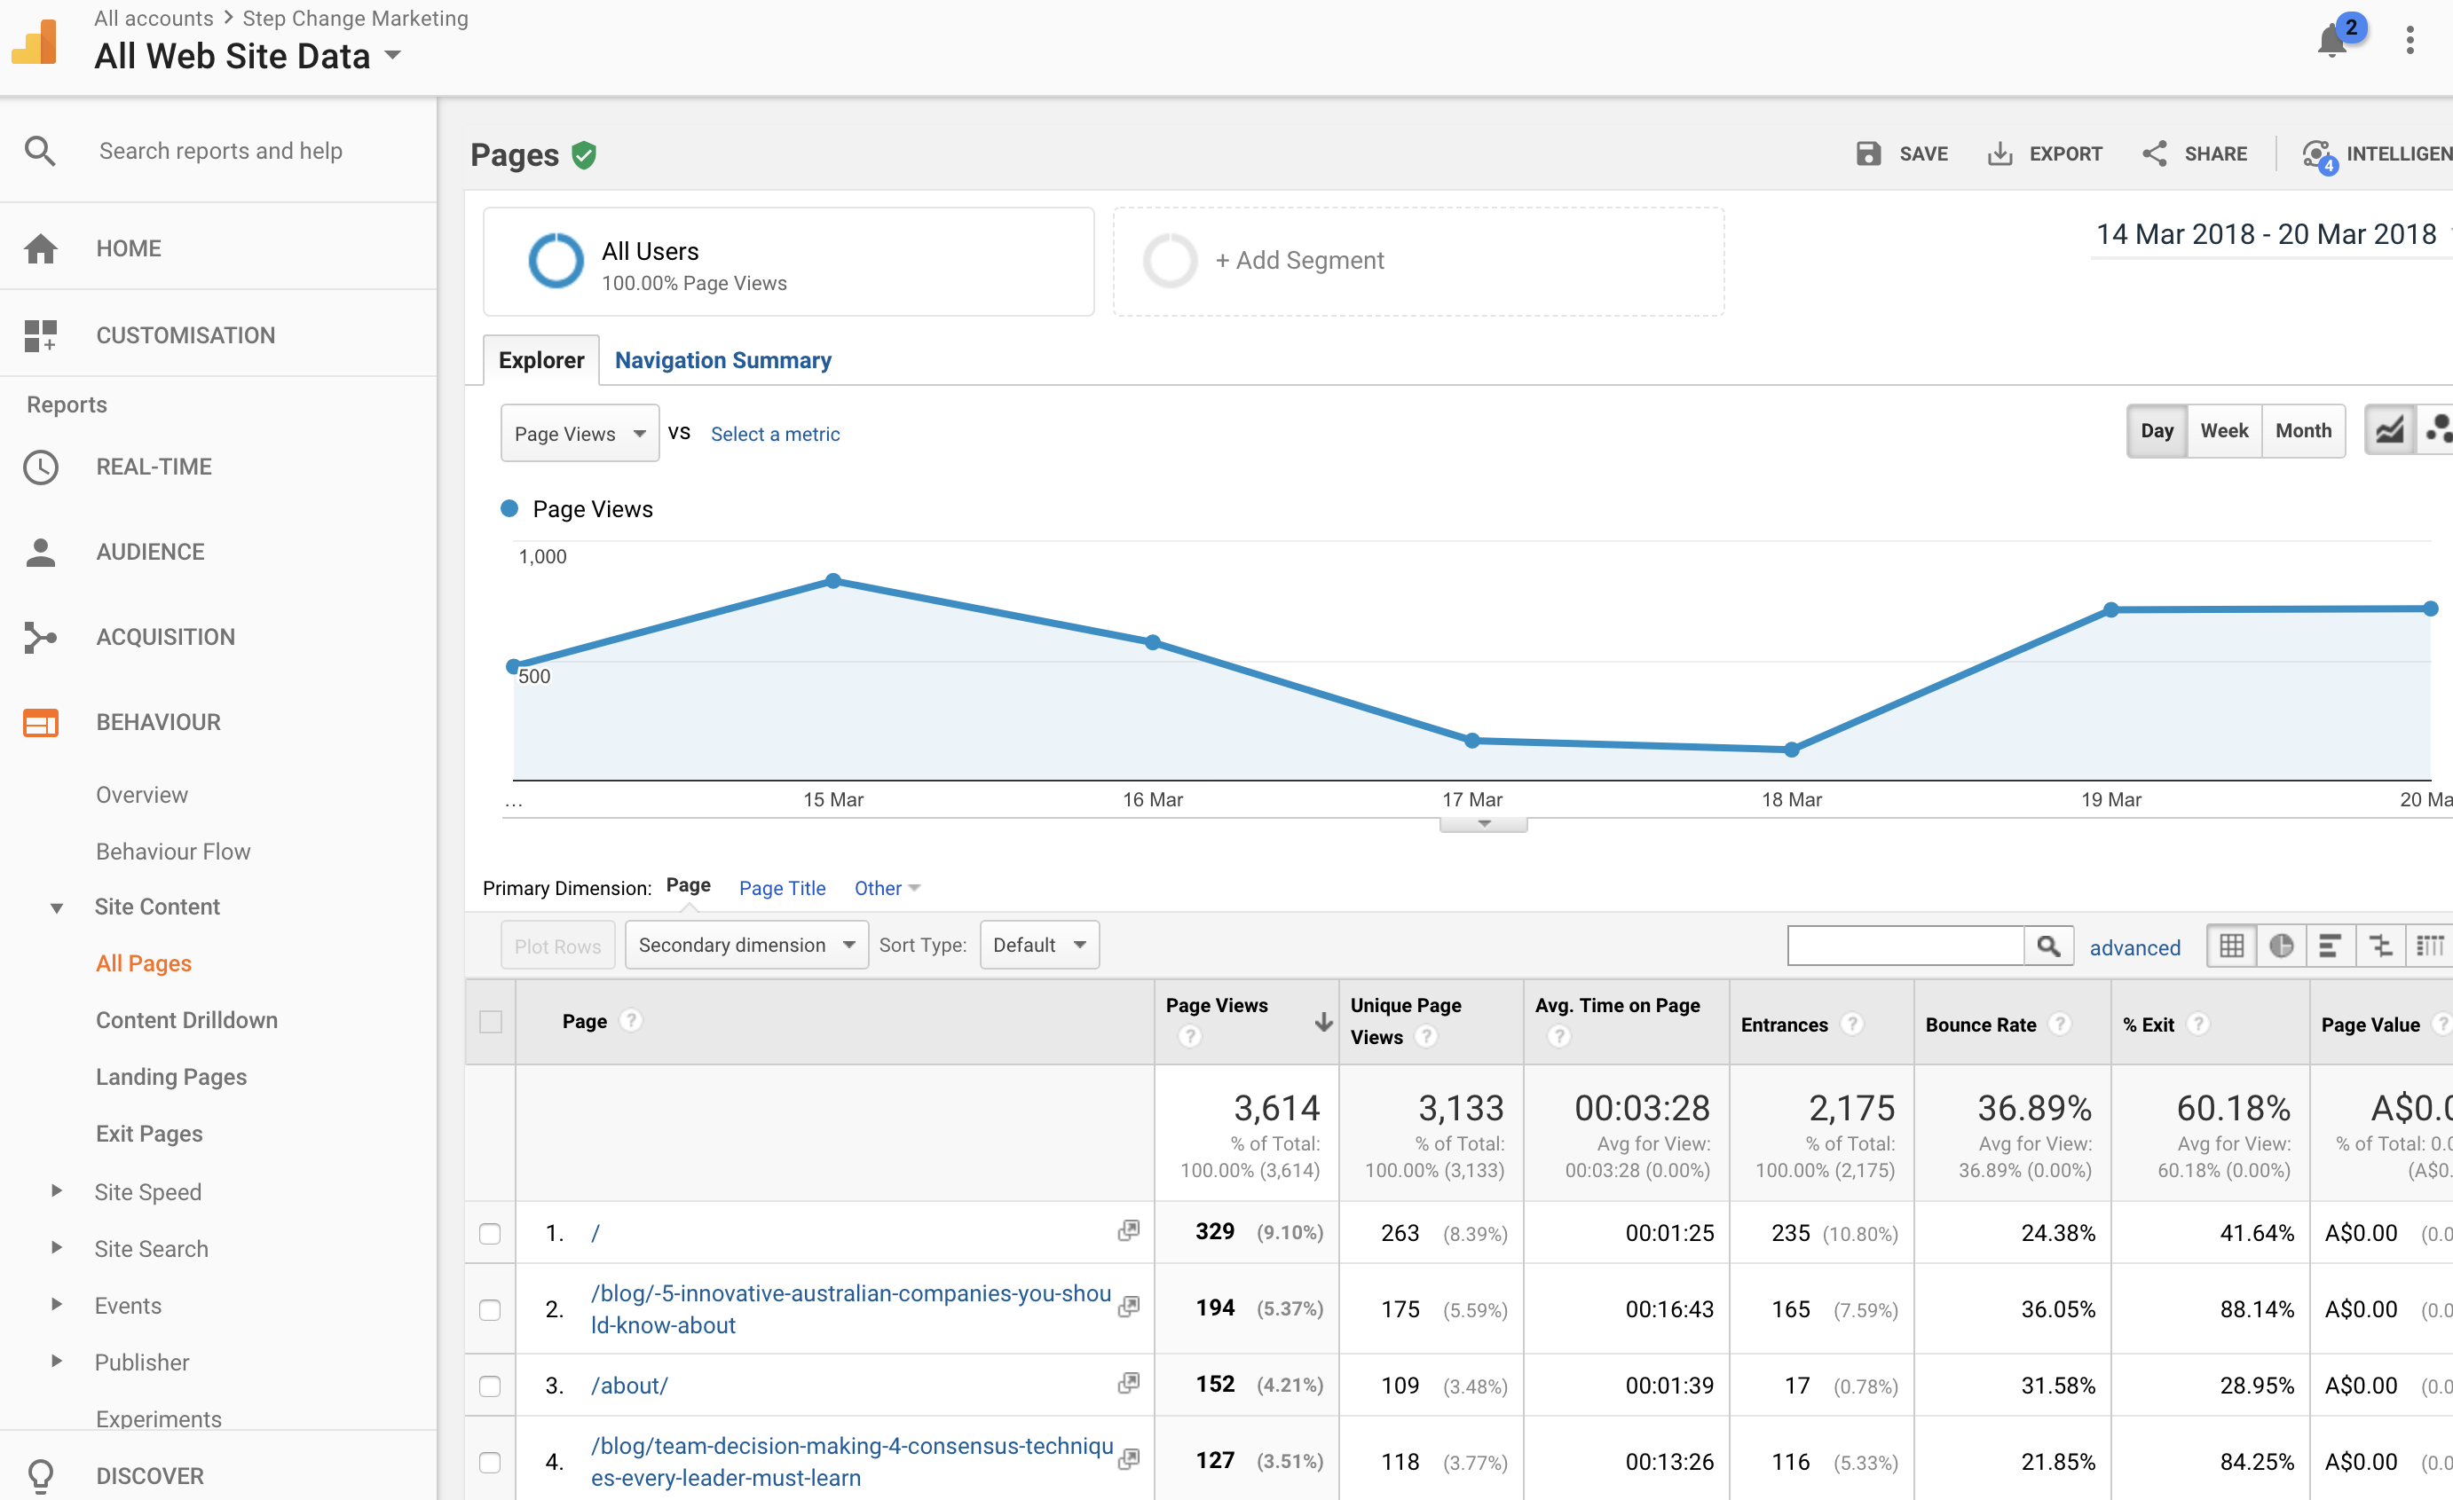
Task: Click the Intelligence insights icon
Action: 2316,154
